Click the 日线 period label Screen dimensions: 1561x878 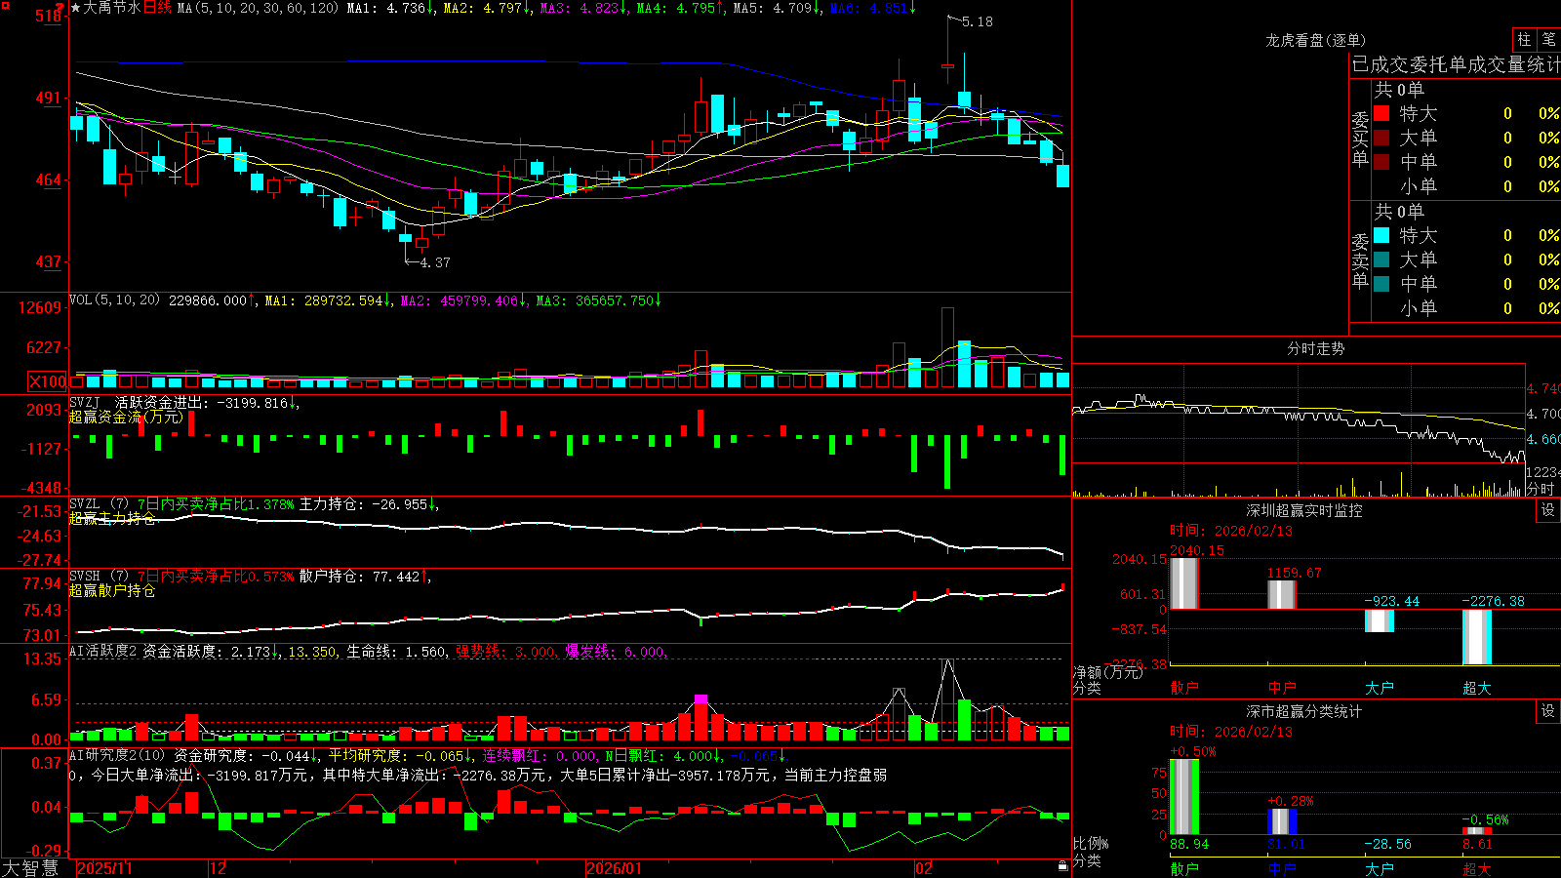[157, 8]
